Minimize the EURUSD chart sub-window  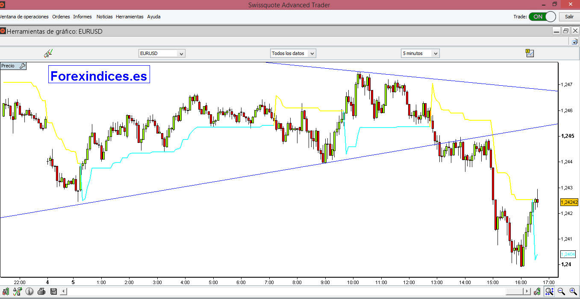[x=556, y=31]
